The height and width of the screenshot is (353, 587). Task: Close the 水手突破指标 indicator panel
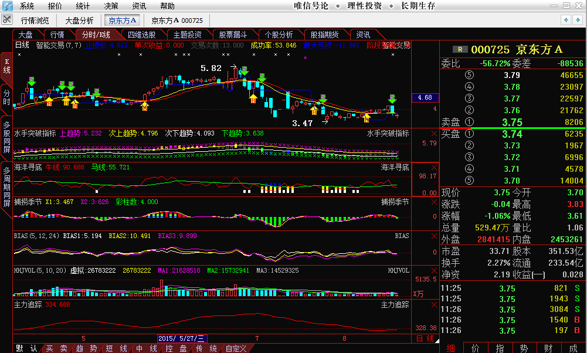pos(434,133)
